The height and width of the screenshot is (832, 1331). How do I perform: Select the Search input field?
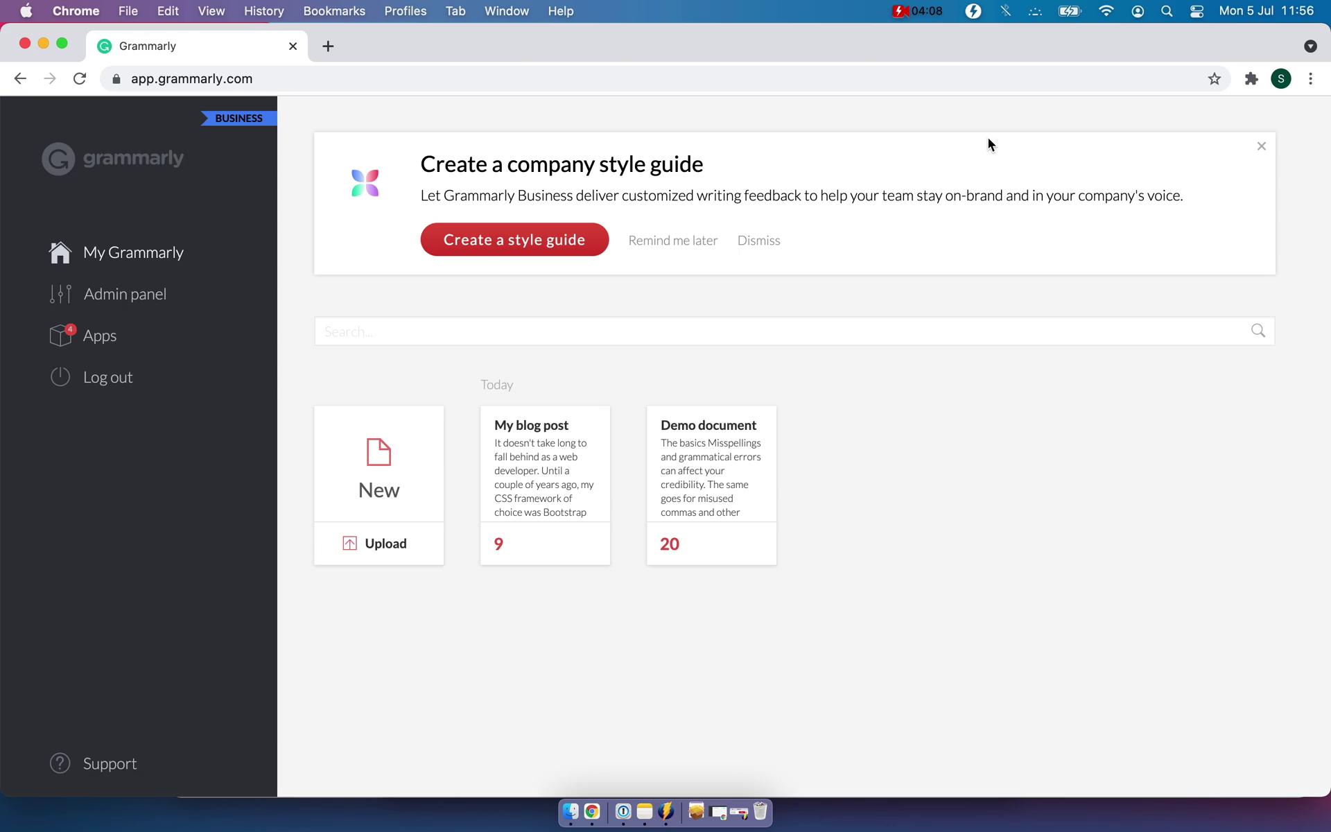pos(794,331)
